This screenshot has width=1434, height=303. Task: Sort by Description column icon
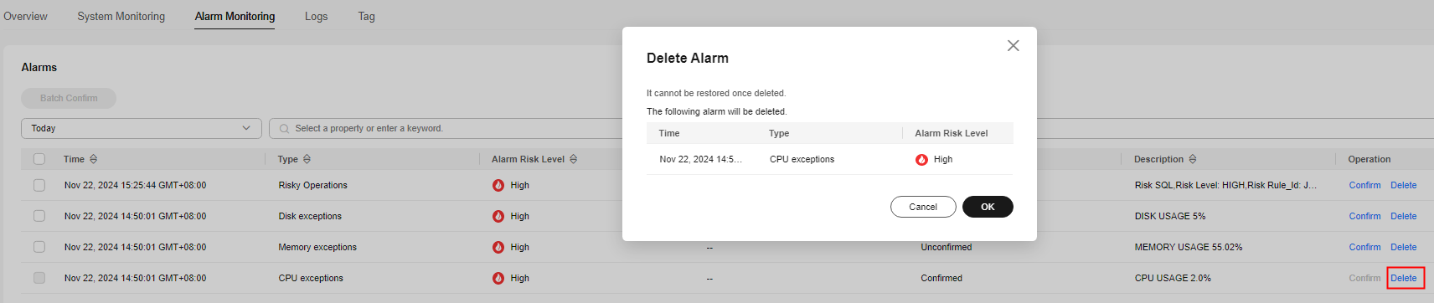[1192, 159]
